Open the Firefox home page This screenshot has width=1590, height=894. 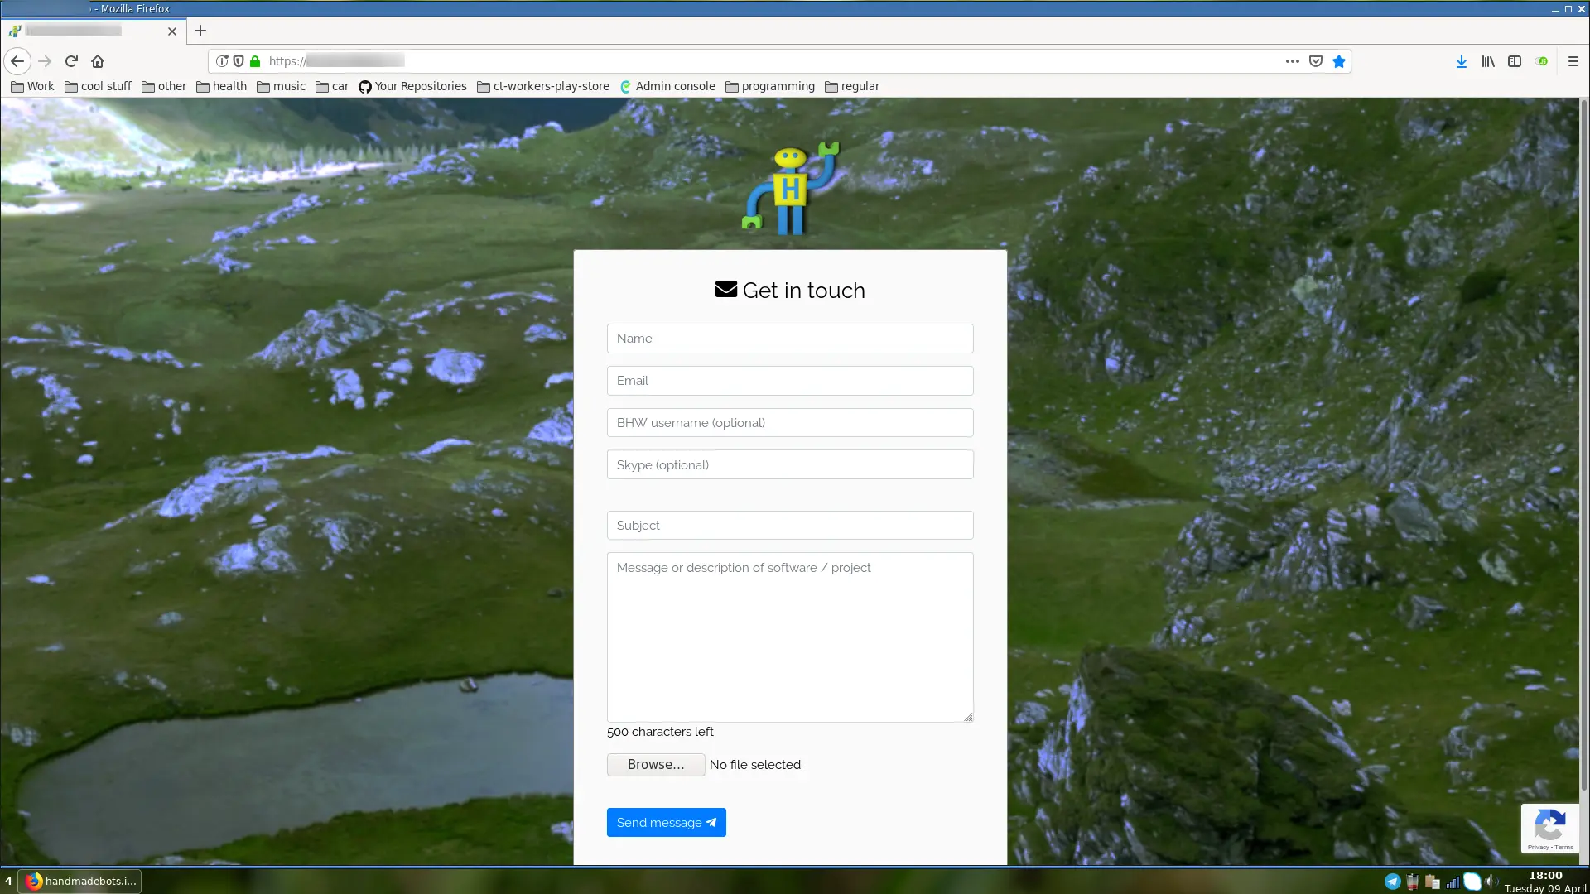coord(98,61)
